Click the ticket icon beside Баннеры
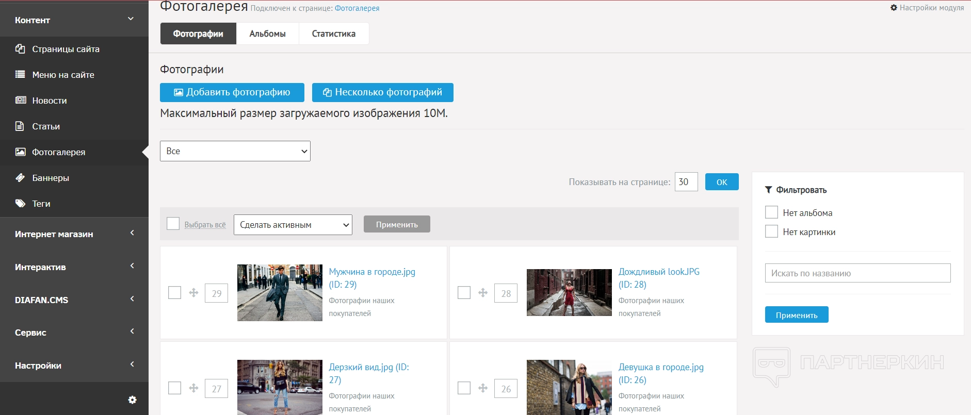971x415 pixels. pyautogui.click(x=20, y=178)
